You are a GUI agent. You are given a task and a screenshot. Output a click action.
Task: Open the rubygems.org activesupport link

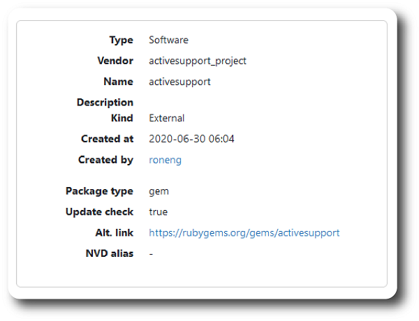(244, 232)
